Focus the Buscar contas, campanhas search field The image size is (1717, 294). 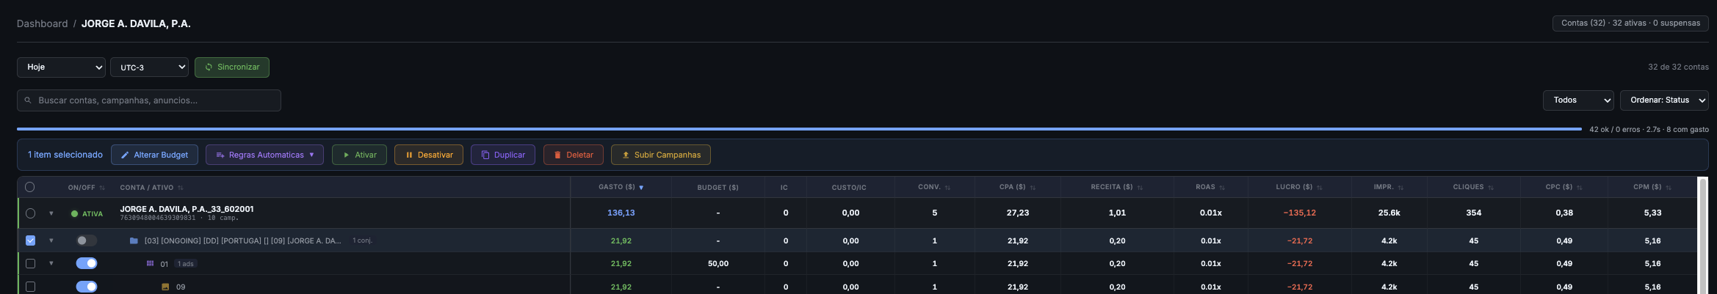(x=149, y=100)
